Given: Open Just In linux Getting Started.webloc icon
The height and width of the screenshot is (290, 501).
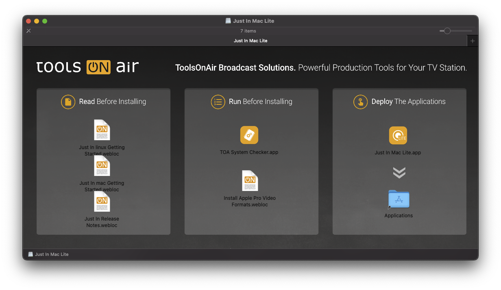Looking at the screenshot, I should [x=102, y=130].
